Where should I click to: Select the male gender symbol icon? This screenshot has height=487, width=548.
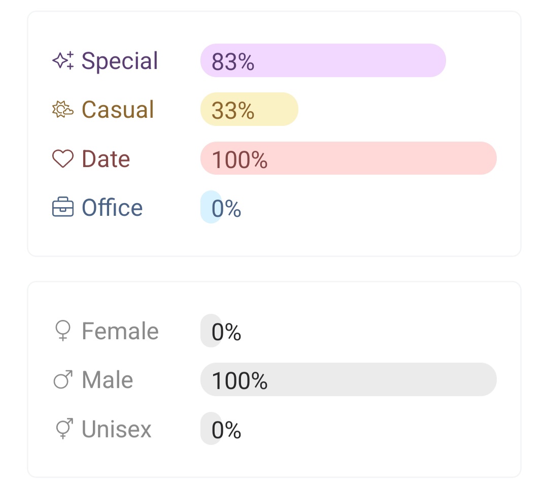coord(63,380)
